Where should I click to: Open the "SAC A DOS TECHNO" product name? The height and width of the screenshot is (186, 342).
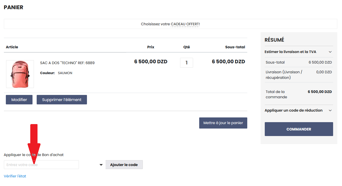tap(67, 63)
